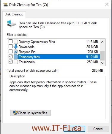Click the Windows drive icon
The height and width of the screenshot is (134, 112).
click(x=12, y=23)
